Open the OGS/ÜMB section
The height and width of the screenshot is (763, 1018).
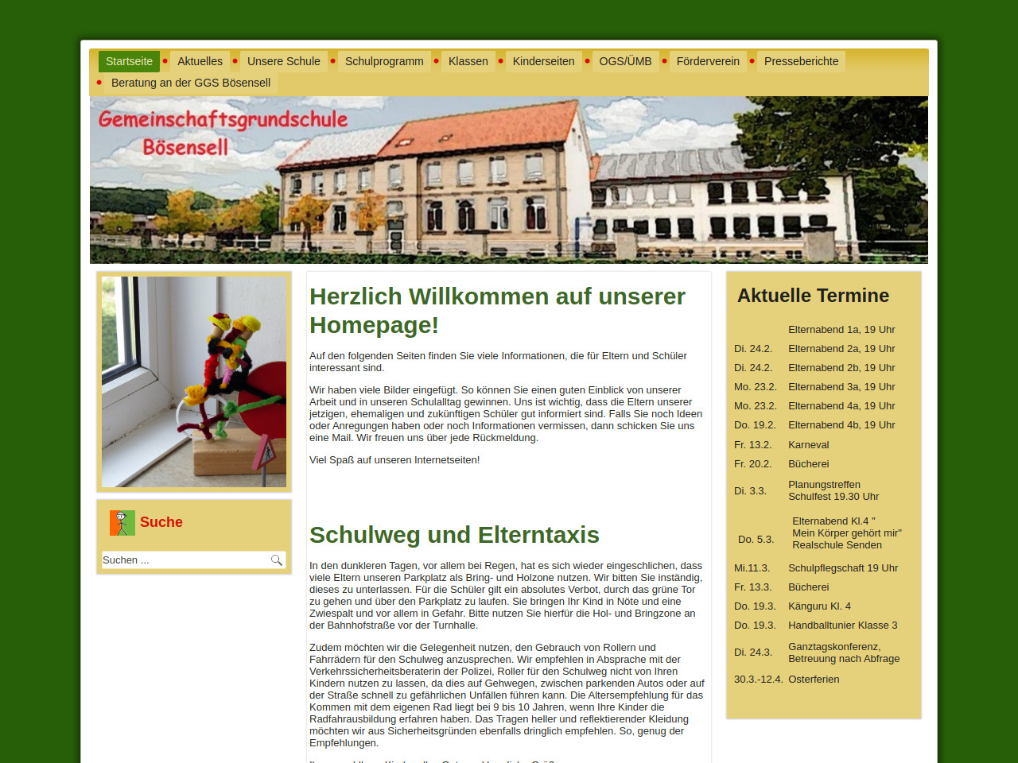[625, 61]
